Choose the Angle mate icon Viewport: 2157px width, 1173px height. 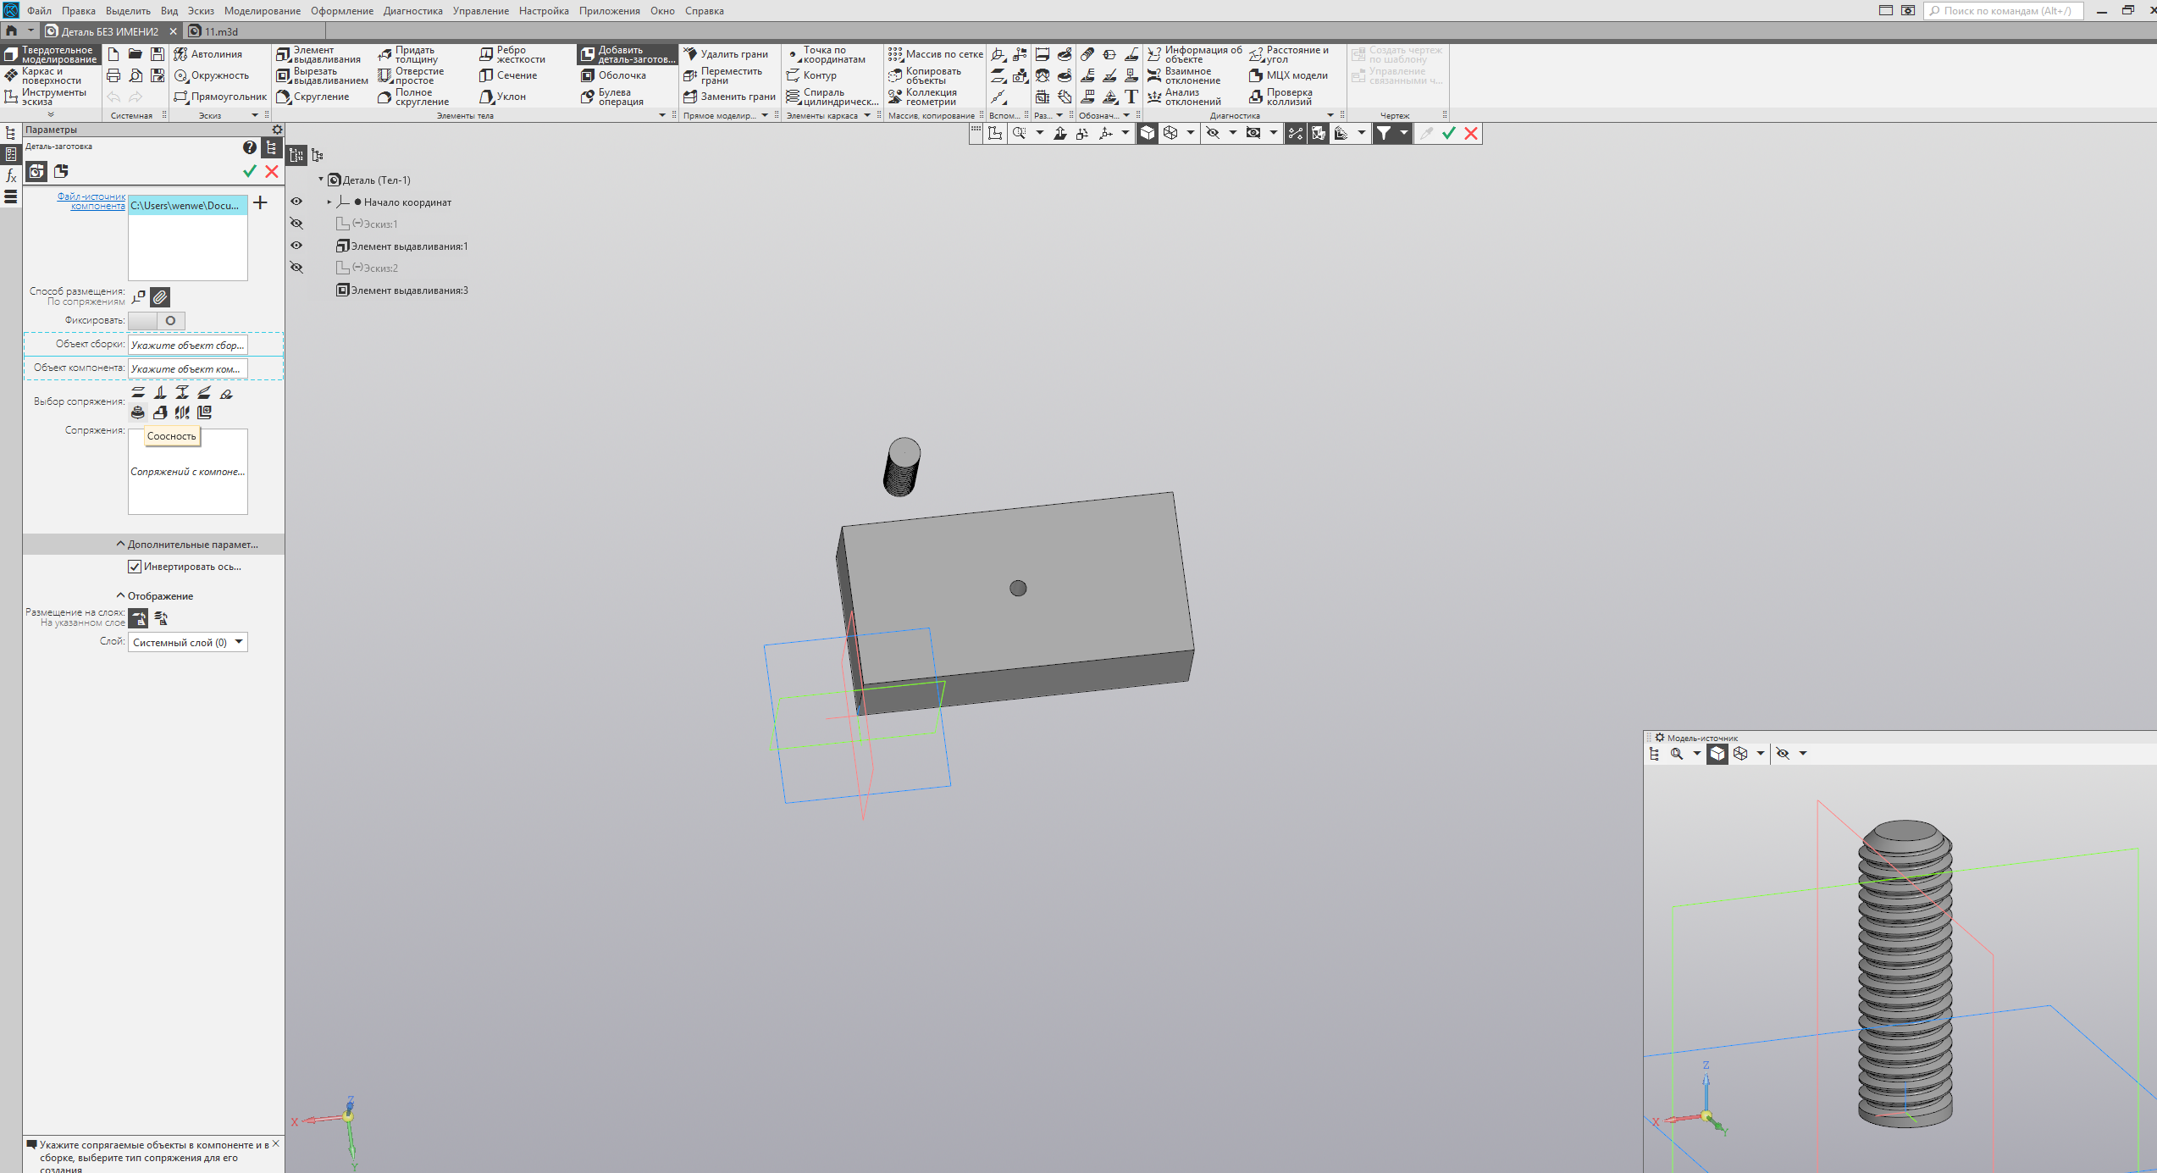coord(204,392)
